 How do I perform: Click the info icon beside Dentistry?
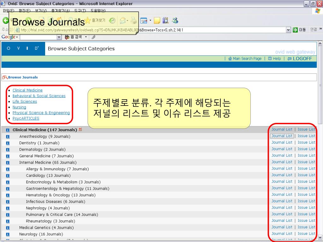pyautogui.click(x=8, y=143)
